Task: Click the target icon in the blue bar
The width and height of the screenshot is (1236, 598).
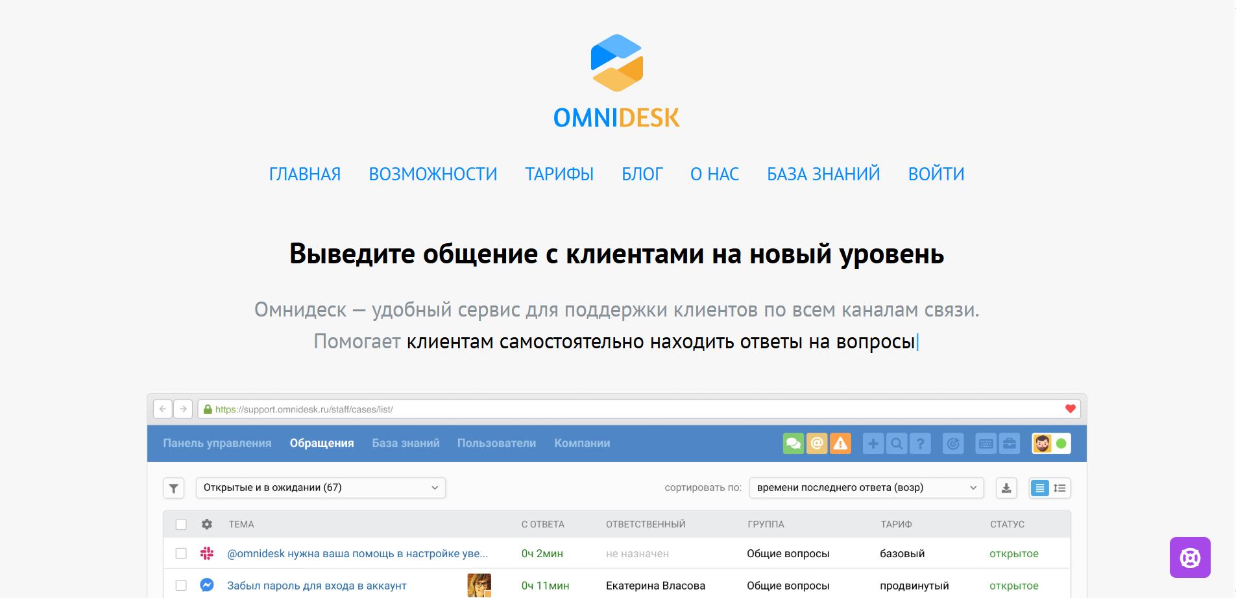Action: (x=953, y=444)
